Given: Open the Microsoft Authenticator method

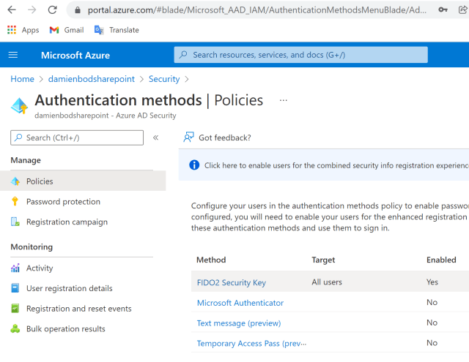Looking at the screenshot, I should (240, 303).
